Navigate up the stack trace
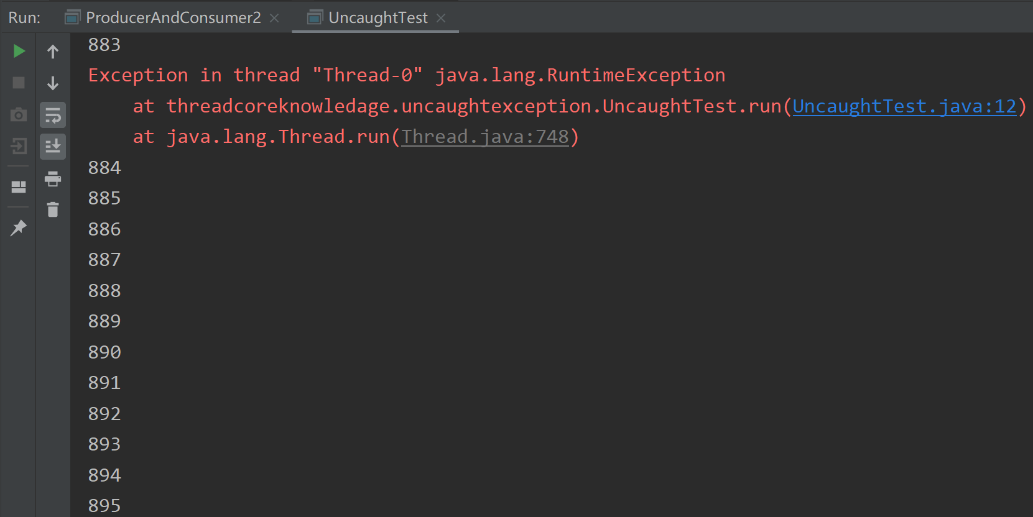 (x=53, y=51)
